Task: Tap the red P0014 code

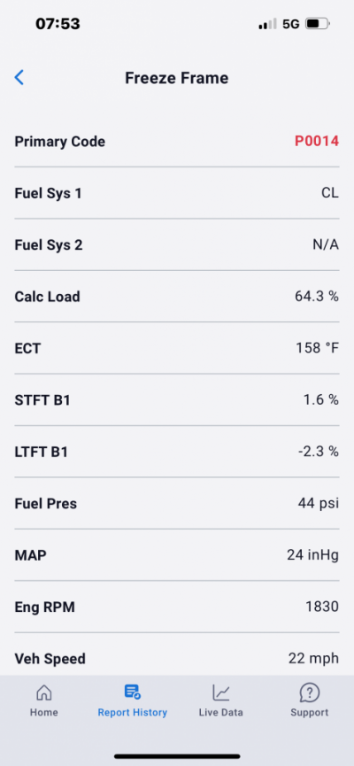Action: [317, 141]
